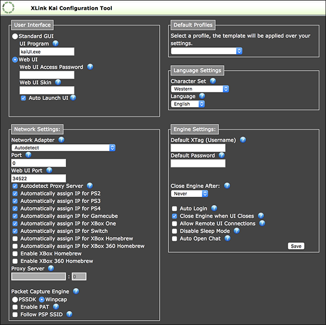
Task: View help for Enable PAT
Action: 56,307
